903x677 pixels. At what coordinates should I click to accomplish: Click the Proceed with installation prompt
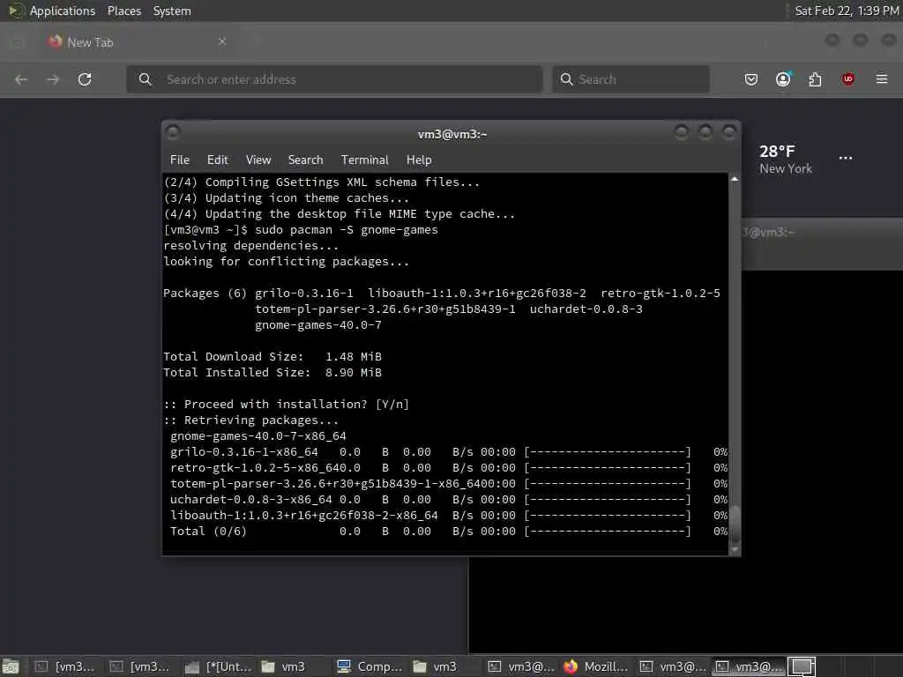tap(287, 404)
